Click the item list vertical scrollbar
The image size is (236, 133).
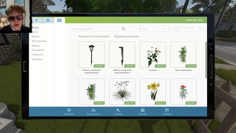click(206, 60)
